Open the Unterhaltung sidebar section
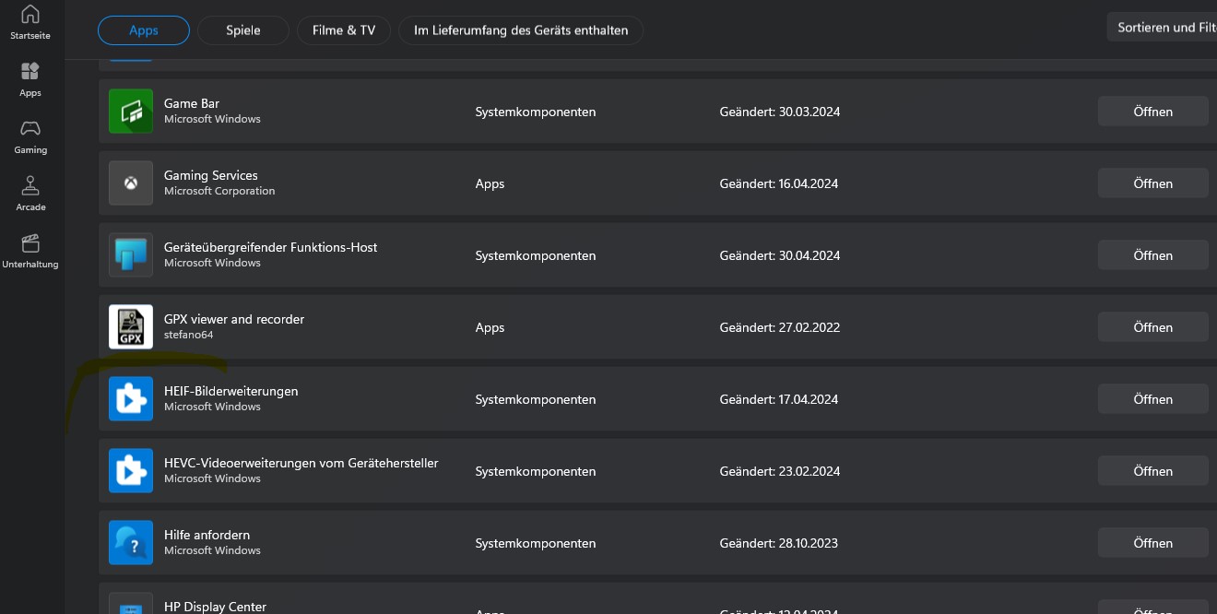Screen dimensions: 1217x614 pyautogui.click(x=30, y=250)
